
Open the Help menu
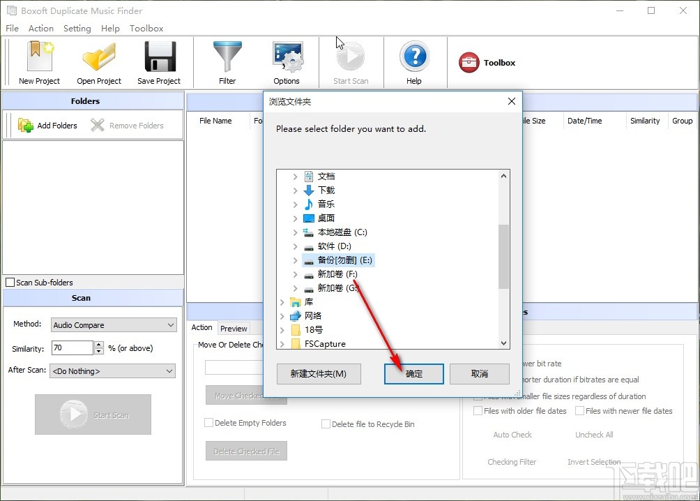[x=110, y=28]
